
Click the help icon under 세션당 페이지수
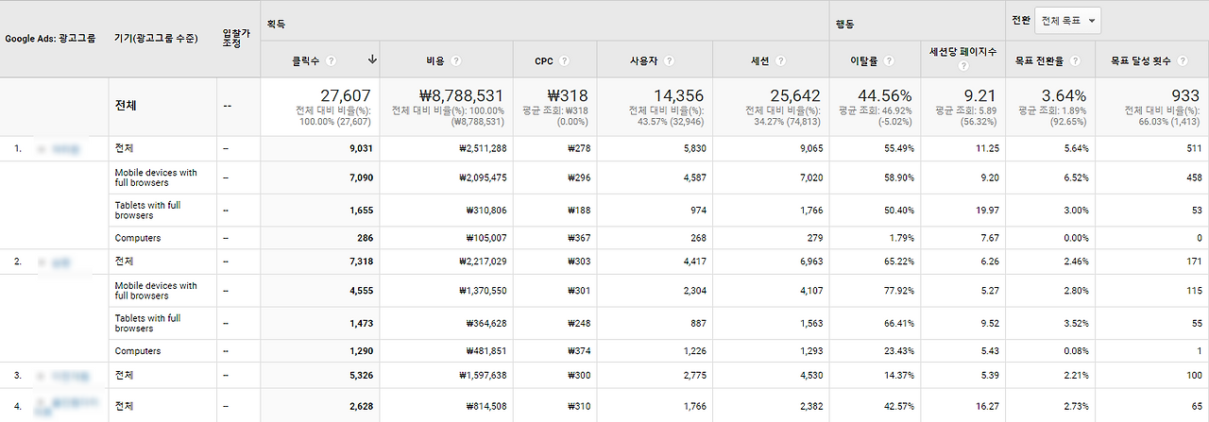[962, 67]
